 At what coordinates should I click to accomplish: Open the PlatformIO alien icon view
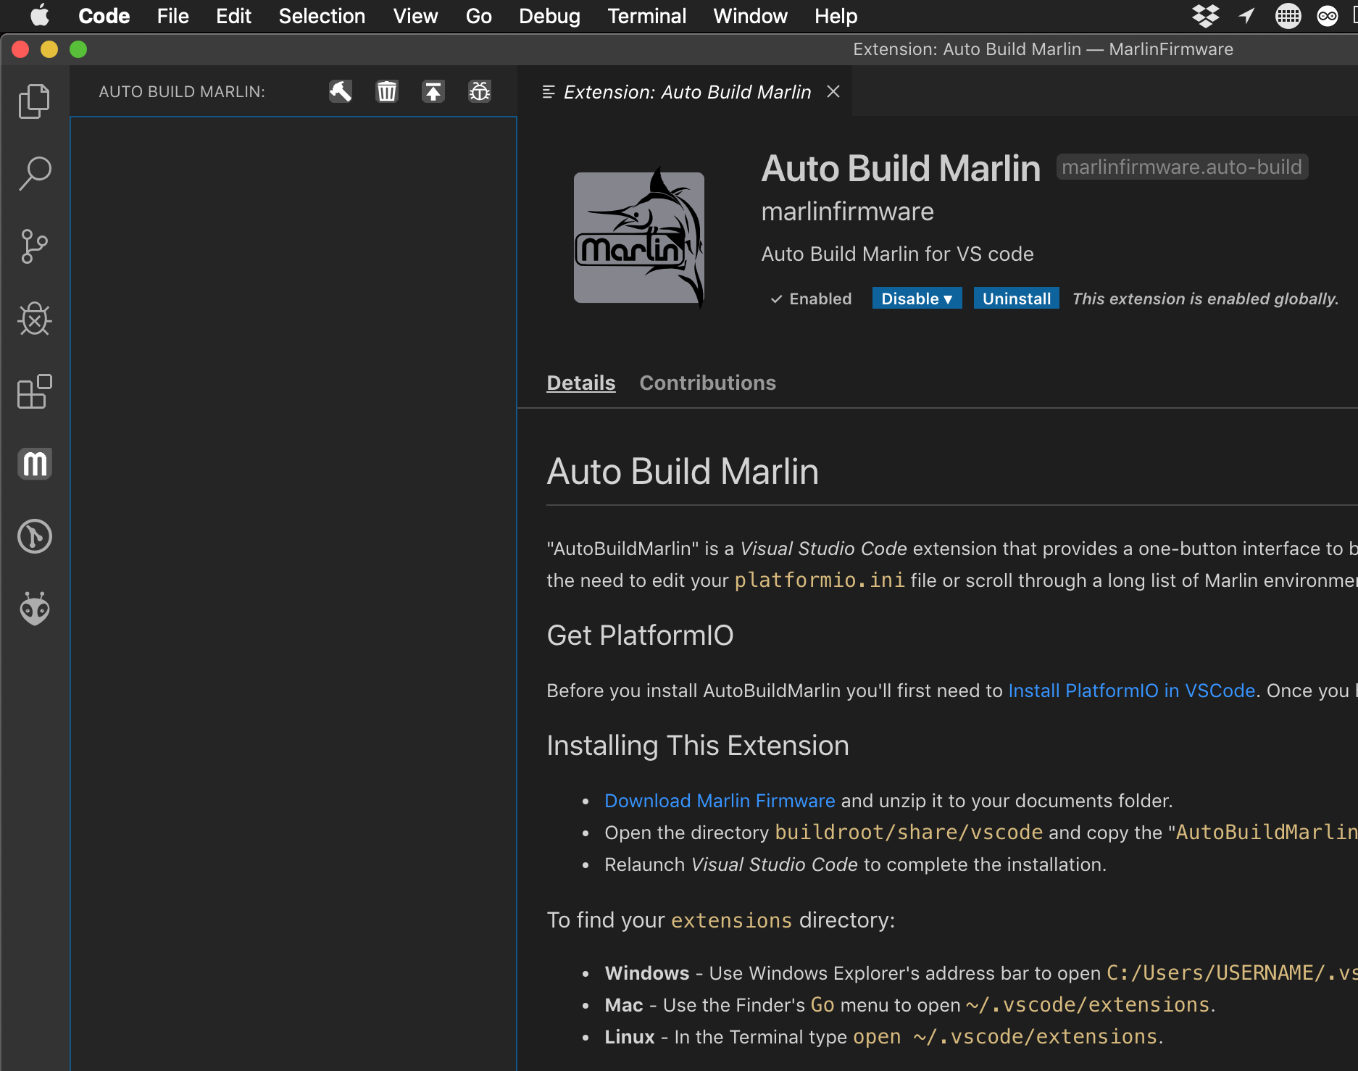coord(34,609)
